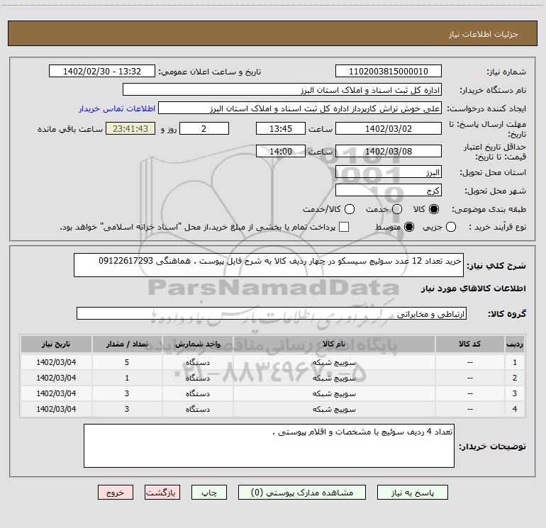
Task: Select the کالا/خدمت radio button
Action: tap(350, 209)
